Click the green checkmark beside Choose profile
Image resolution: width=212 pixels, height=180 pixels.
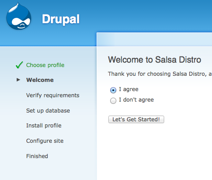tap(19, 65)
